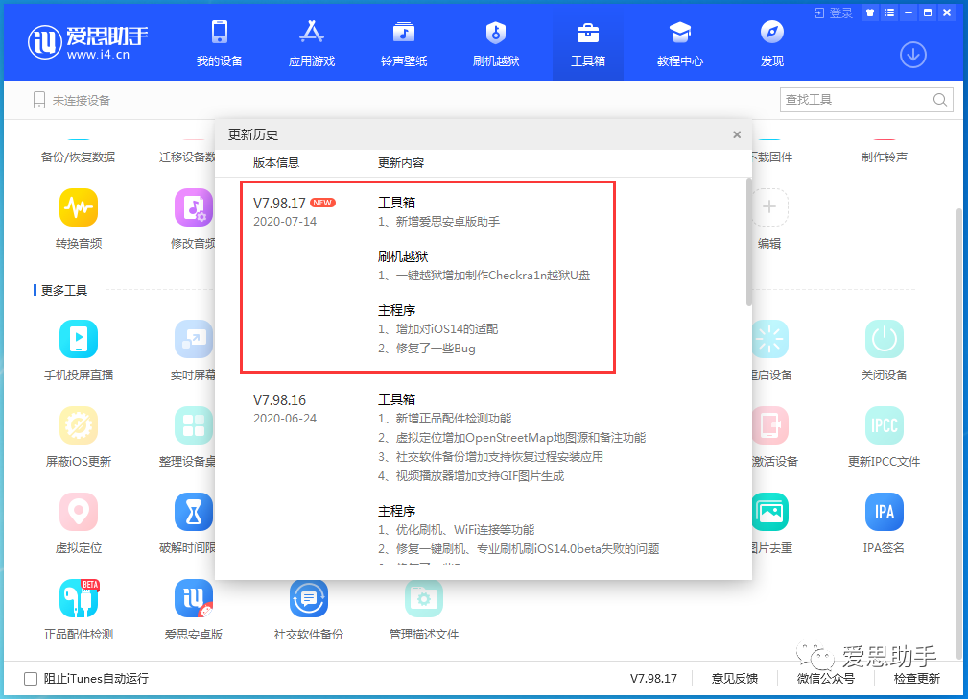The height and width of the screenshot is (699, 968).
Task: Click the update history scrollbar thumb
Action: [749, 242]
